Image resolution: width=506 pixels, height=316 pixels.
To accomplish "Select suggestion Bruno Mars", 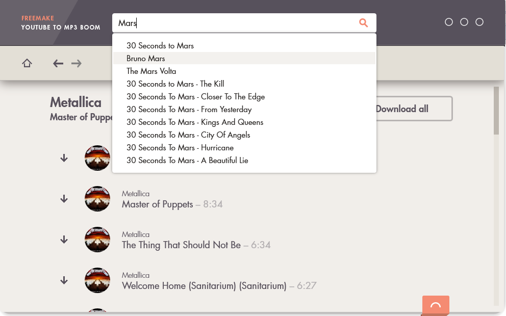I will [244, 59].
